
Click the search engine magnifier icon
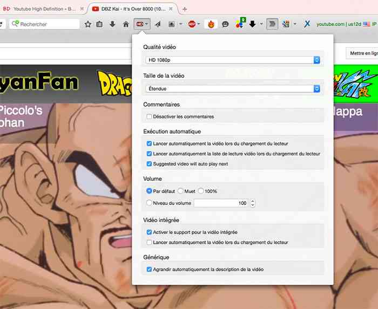pyautogui.click(x=15, y=24)
